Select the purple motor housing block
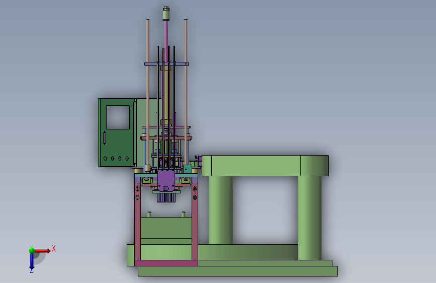This screenshot has height=283, width=436. pyautogui.click(x=166, y=181)
